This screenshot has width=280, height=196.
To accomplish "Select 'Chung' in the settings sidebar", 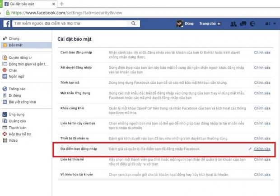I will 14,39.
